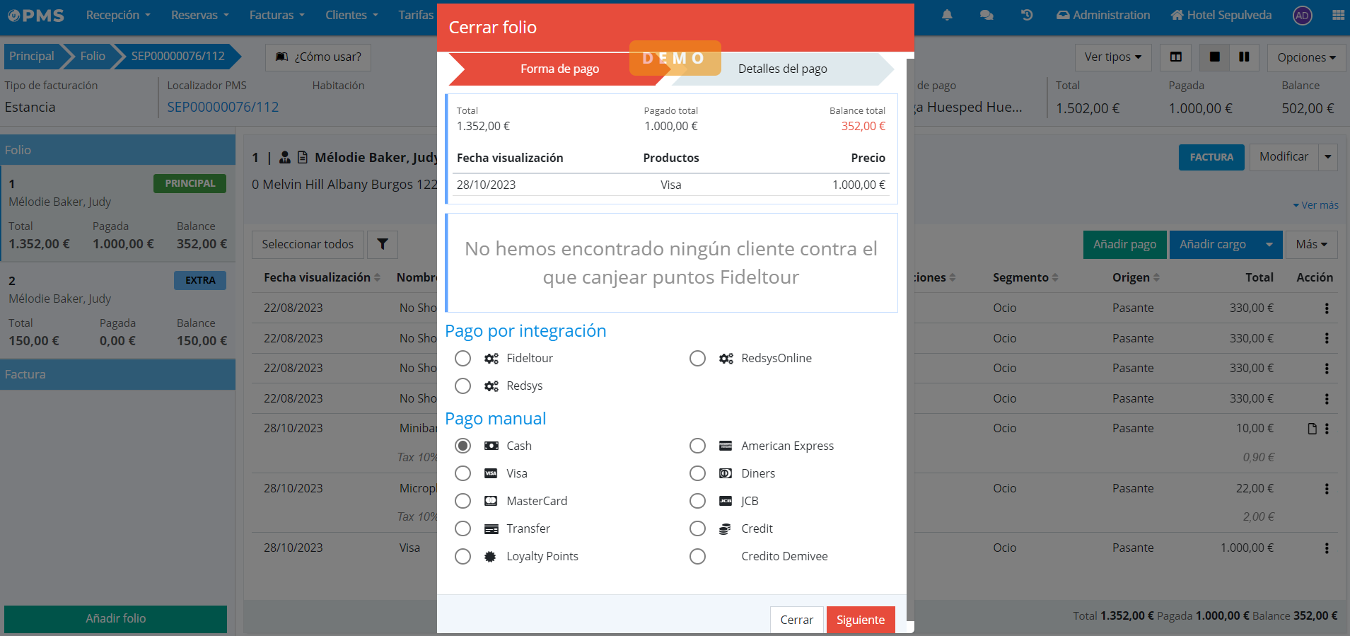The width and height of the screenshot is (1350, 636).
Task: Click the history clock icon
Action: click(1027, 16)
